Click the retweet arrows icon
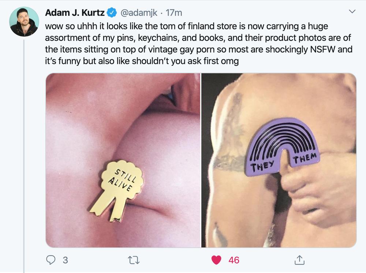The image size is (366, 273). [134, 260]
